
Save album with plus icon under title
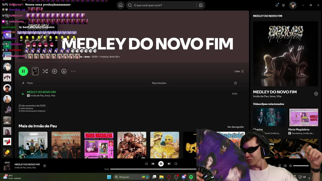point(54,71)
